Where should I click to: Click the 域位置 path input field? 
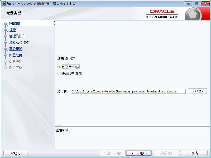(x=128, y=91)
